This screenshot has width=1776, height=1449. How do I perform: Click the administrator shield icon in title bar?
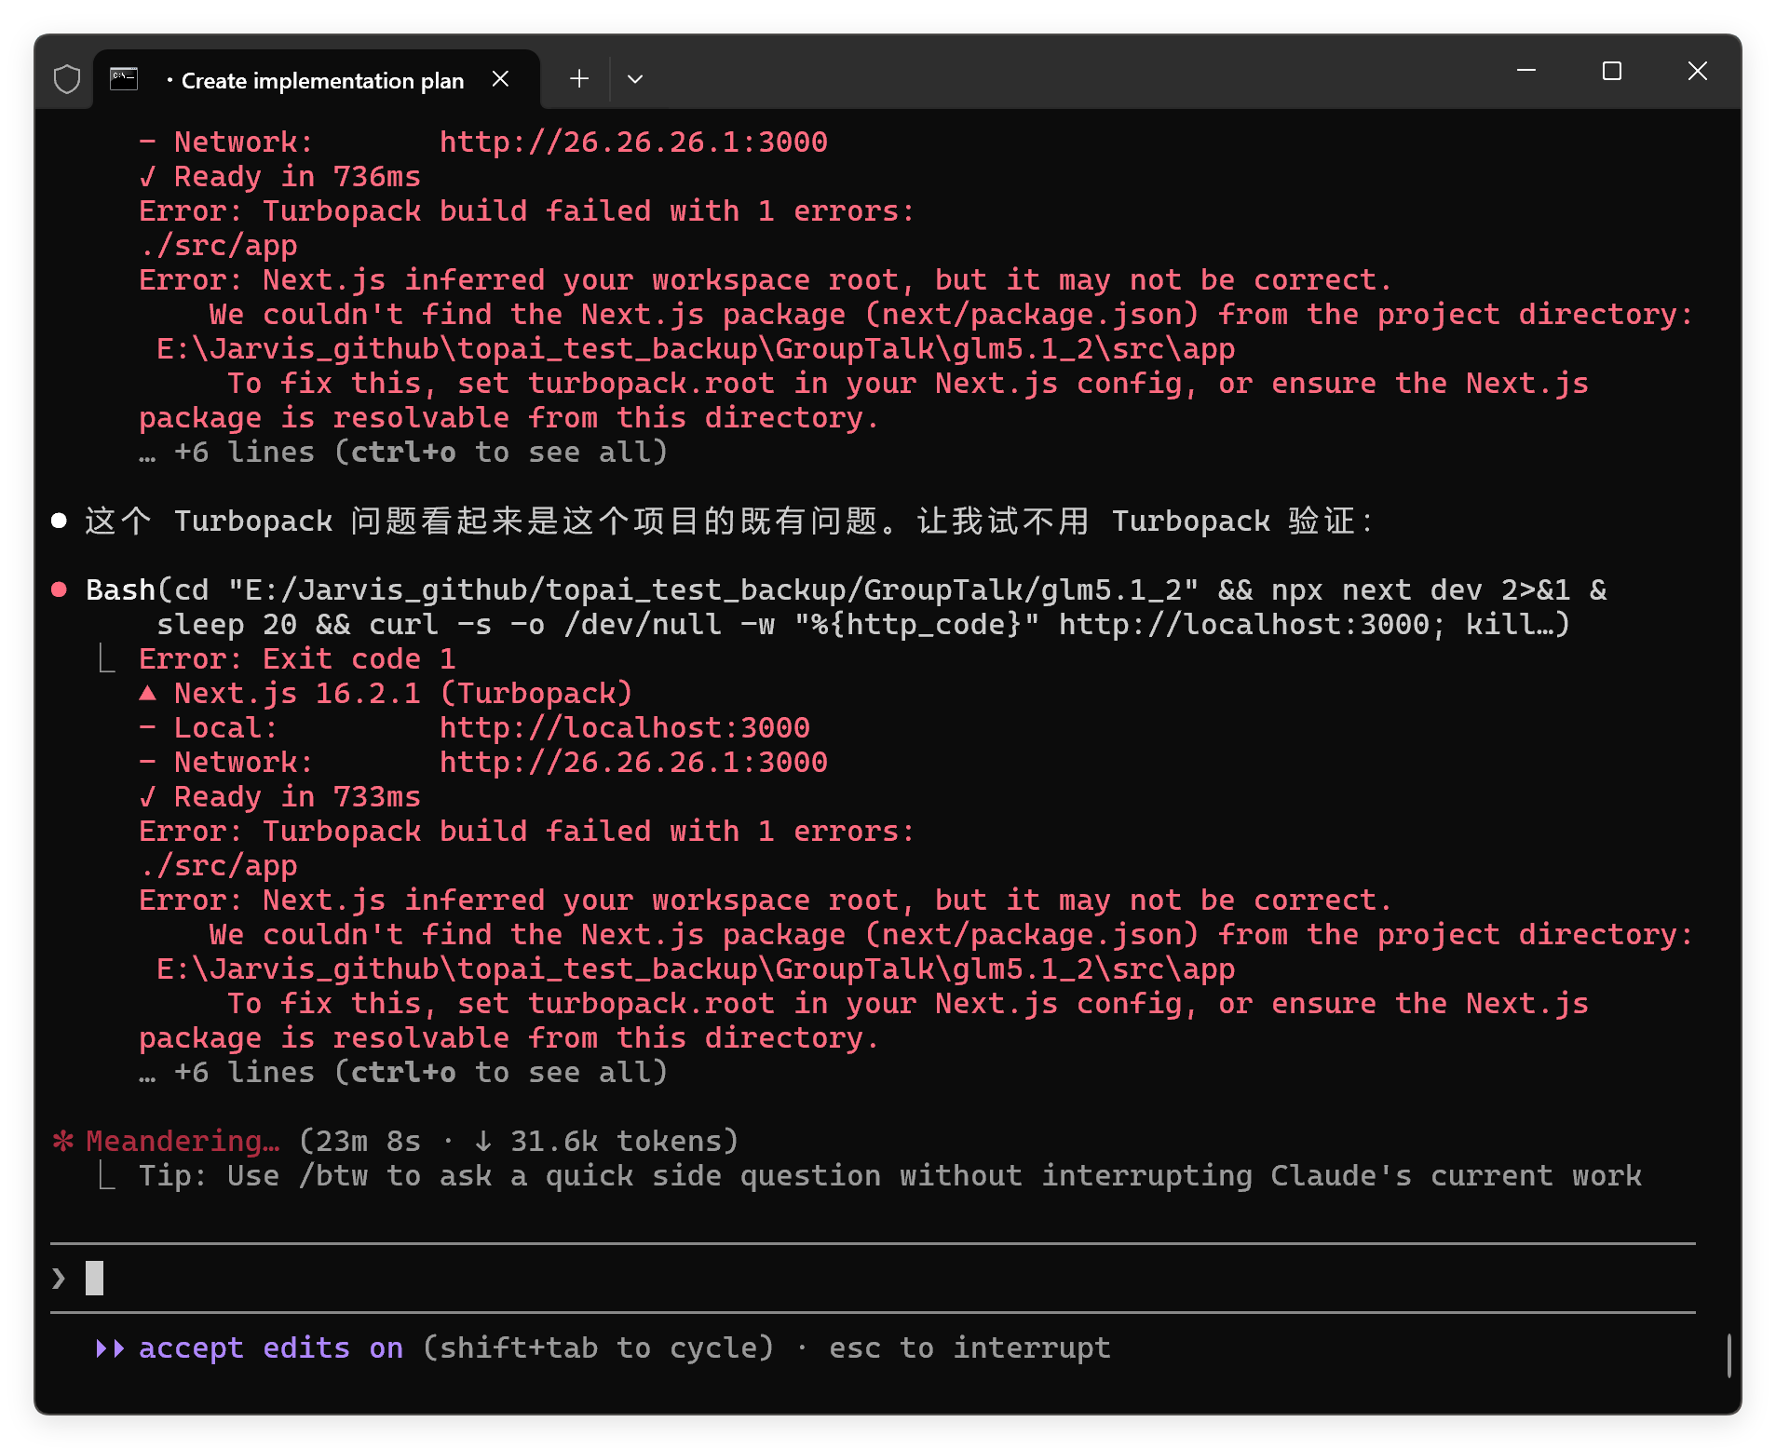[67, 79]
